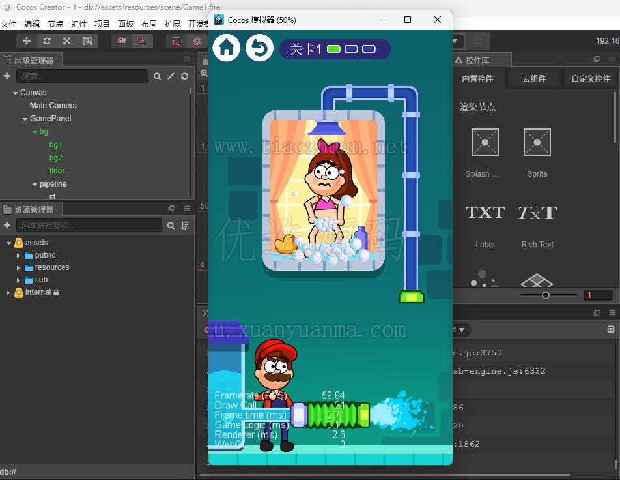
Task: Add a node in the hierarchy panel
Action: point(7,76)
